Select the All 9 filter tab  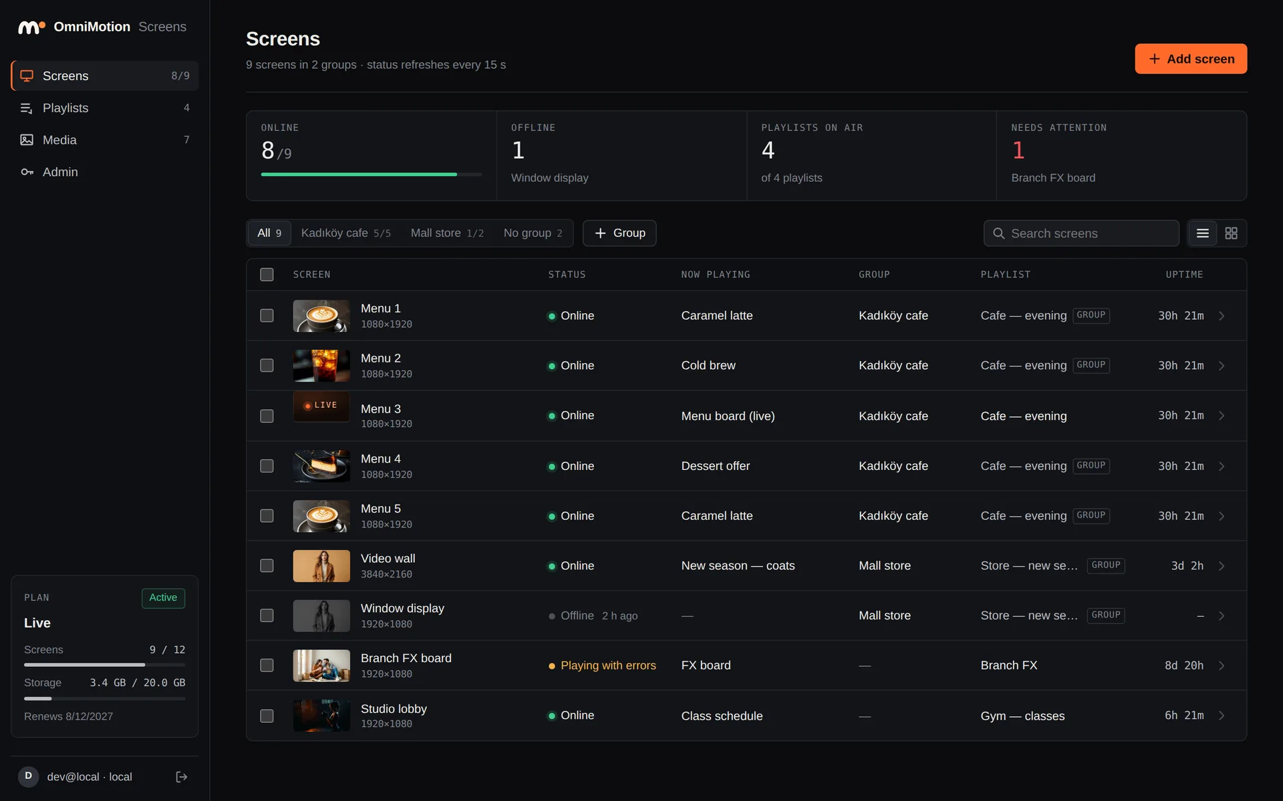click(x=269, y=233)
